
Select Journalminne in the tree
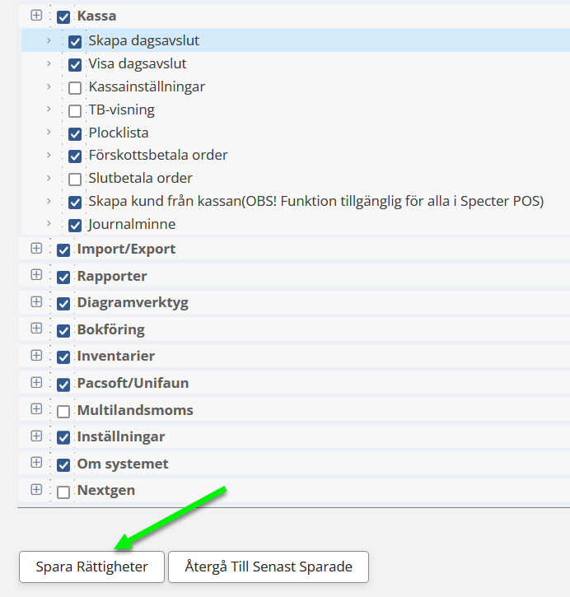[x=132, y=224]
